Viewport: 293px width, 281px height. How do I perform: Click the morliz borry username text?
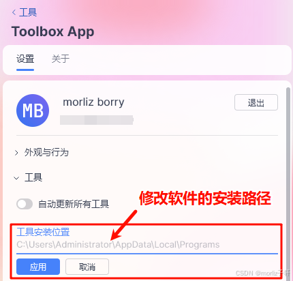(x=93, y=102)
